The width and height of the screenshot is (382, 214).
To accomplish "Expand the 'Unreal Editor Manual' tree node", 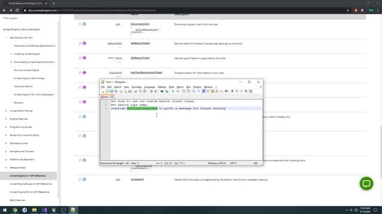I will coord(6,111).
